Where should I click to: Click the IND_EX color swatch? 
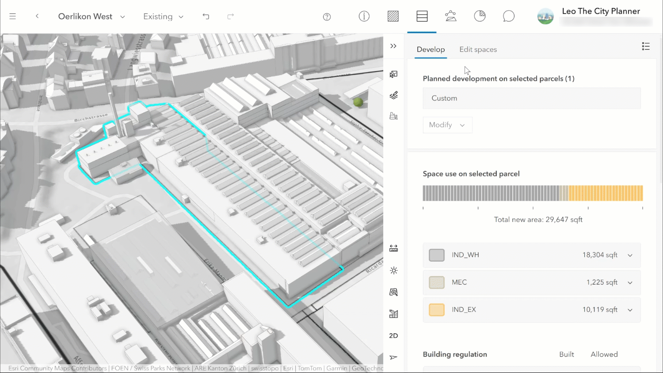pyautogui.click(x=436, y=310)
